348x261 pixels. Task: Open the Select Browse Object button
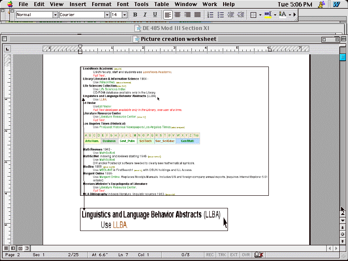tap(342, 234)
